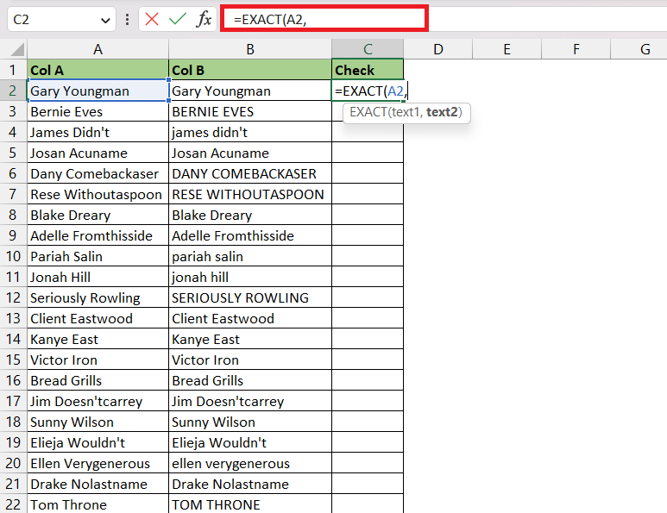Viewport: 667px width, 513px height.
Task: Click the 'Col A' header cell
Action: [98, 70]
